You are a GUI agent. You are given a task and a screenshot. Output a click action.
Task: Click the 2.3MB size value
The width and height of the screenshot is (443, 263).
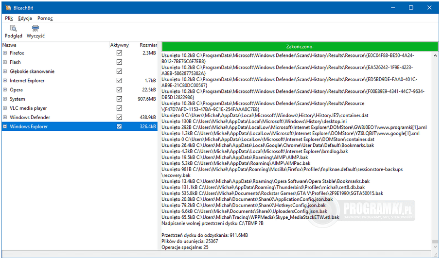(149, 53)
